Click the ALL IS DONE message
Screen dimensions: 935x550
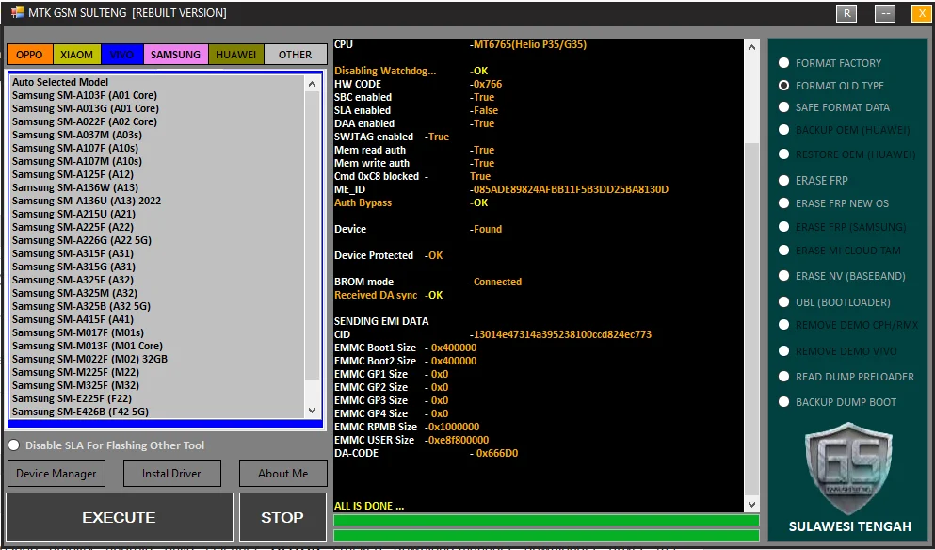(x=368, y=506)
